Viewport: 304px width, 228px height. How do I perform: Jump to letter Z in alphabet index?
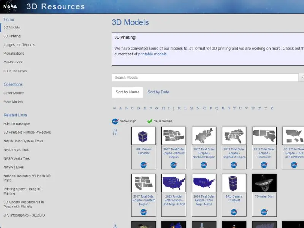click(272, 108)
